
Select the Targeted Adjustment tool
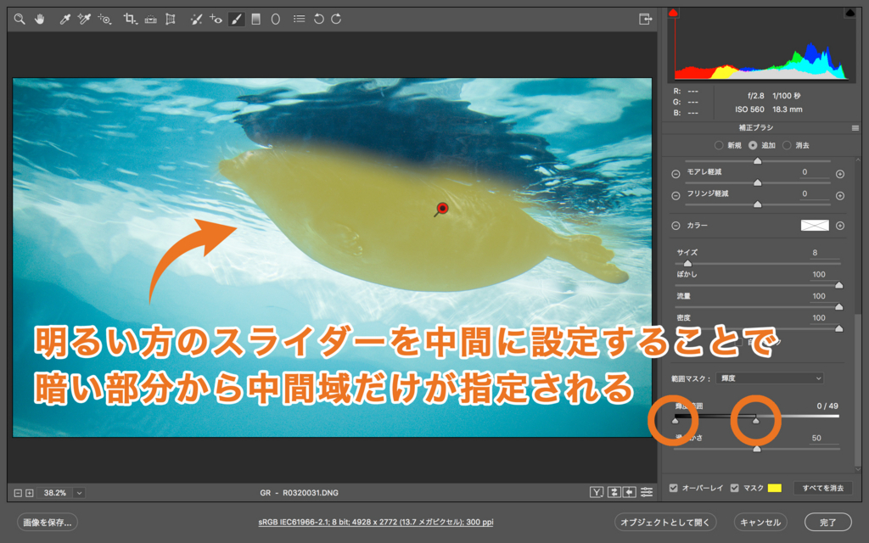[104, 20]
